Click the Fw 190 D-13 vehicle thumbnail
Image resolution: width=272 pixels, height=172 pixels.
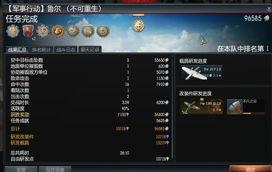coord(202,107)
